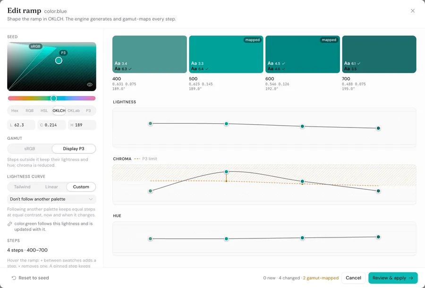Toggle the eye icon in seed picker
Viewport: 425px width, 288px height.
pyautogui.click(x=89, y=85)
